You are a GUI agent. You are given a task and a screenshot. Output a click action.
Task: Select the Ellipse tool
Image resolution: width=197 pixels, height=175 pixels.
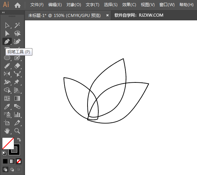7,58
